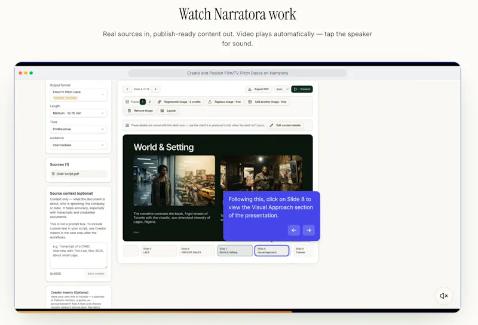Image resolution: width=478 pixels, height=325 pixels.
Task: Go to the next slide with the right chevron
Action: point(155,90)
